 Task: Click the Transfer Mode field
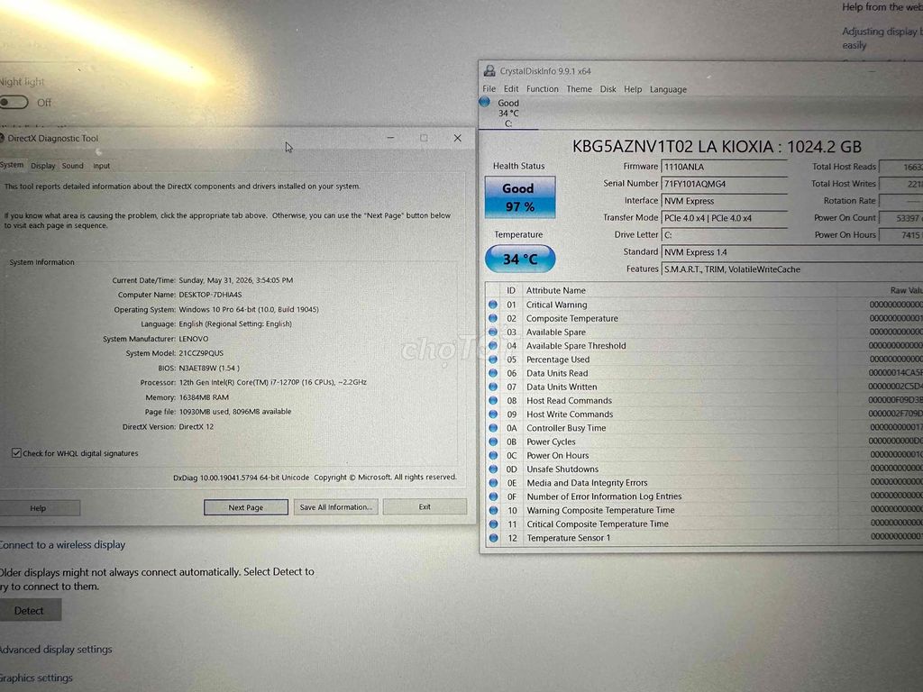click(x=724, y=218)
